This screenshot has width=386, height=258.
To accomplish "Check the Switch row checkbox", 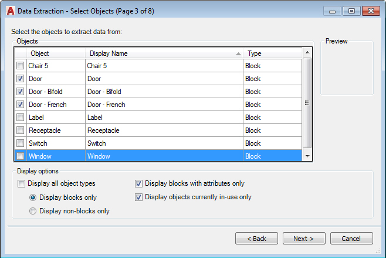I will pos(20,143).
